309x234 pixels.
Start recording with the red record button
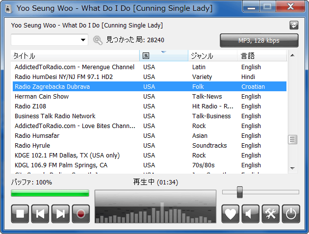[x=81, y=214]
